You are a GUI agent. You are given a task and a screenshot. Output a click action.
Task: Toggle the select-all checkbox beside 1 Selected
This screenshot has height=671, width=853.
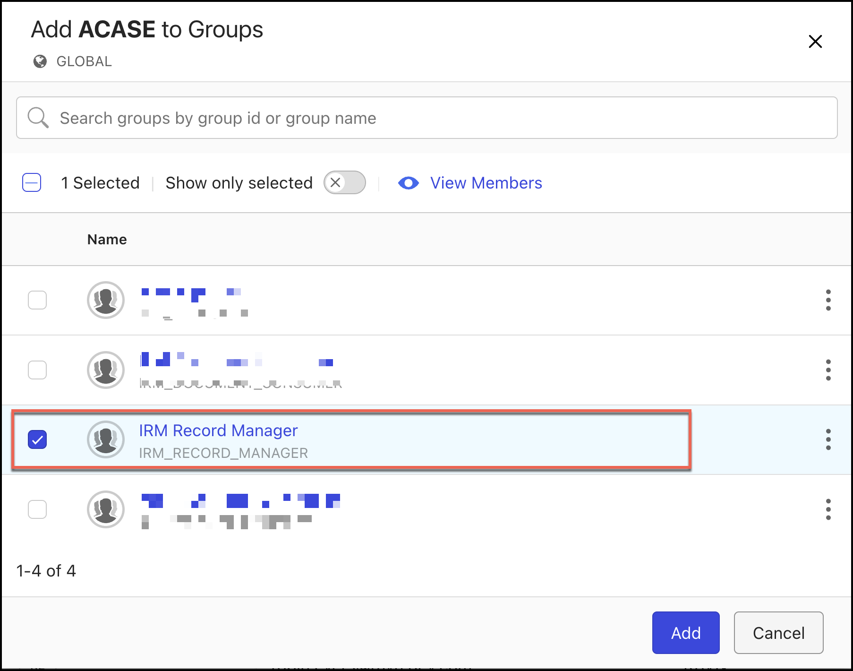(x=32, y=183)
